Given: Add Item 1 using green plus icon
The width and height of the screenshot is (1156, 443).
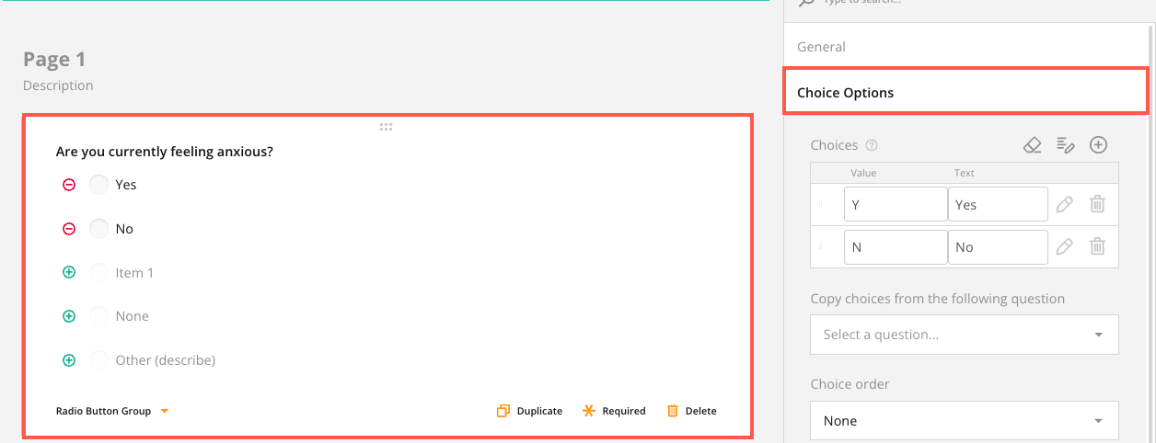Looking at the screenshot, I should tap(69, 272).
